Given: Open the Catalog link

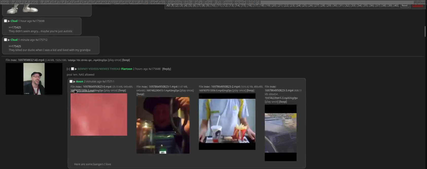Looking at the screenshot, I should coord(418,6).
